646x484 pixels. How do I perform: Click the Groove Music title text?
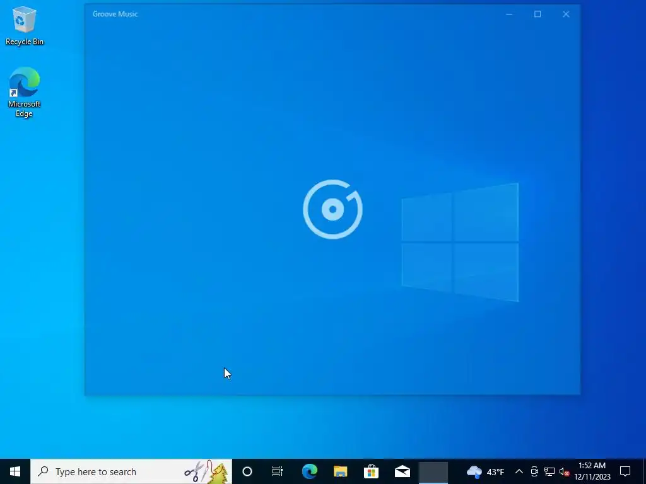click(x=115, y=14)
